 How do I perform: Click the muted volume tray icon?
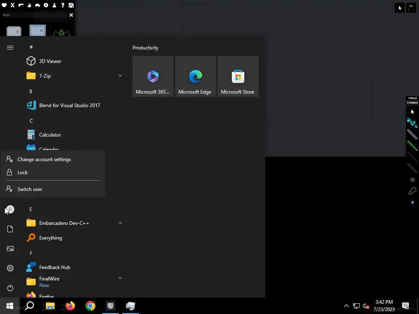(366, 306)
